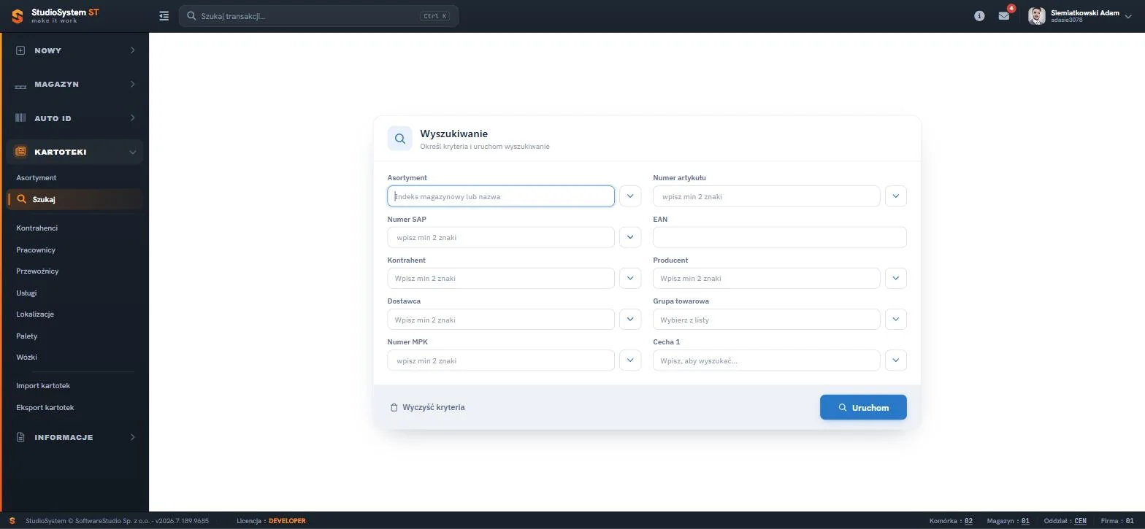
Task: Open Kontrahenci in the sidebar
Action: pyautogui.click(x=37, y=228)
